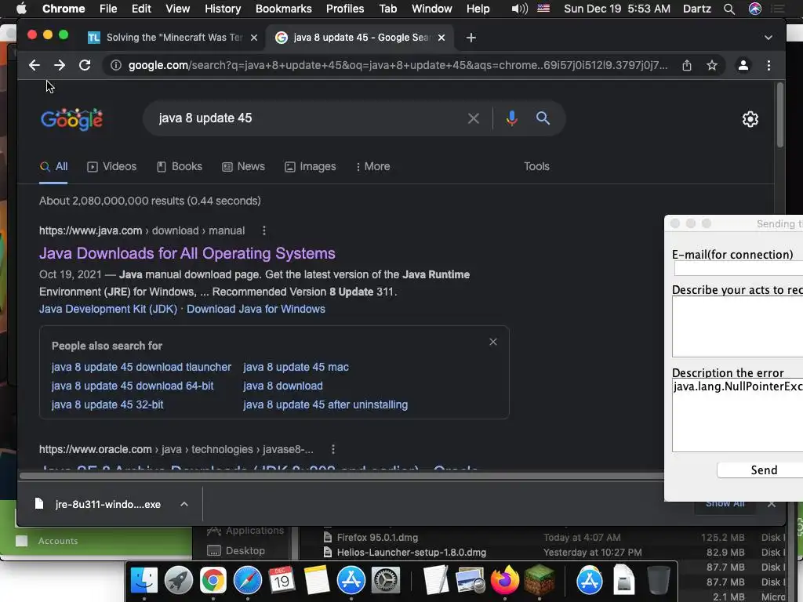Open options for oracle.com result
Screen dimensions: 803x602
pyautogui.click(x=333, y=449)
